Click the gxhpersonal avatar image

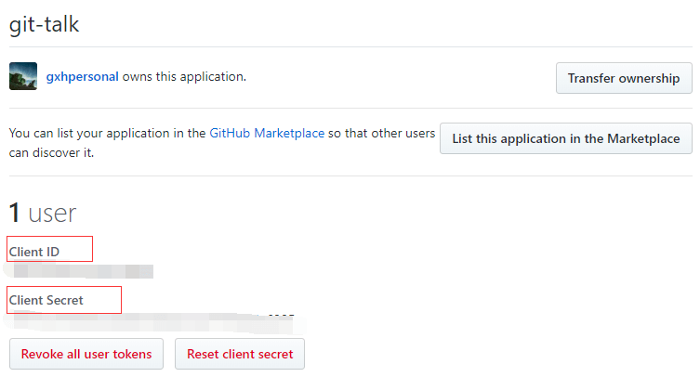click(23, 76)
